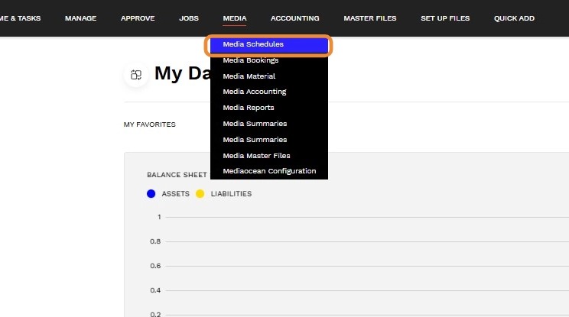Open the Manage menu
The width and height of the screenshot is (569, 317).
pos(80,18)
